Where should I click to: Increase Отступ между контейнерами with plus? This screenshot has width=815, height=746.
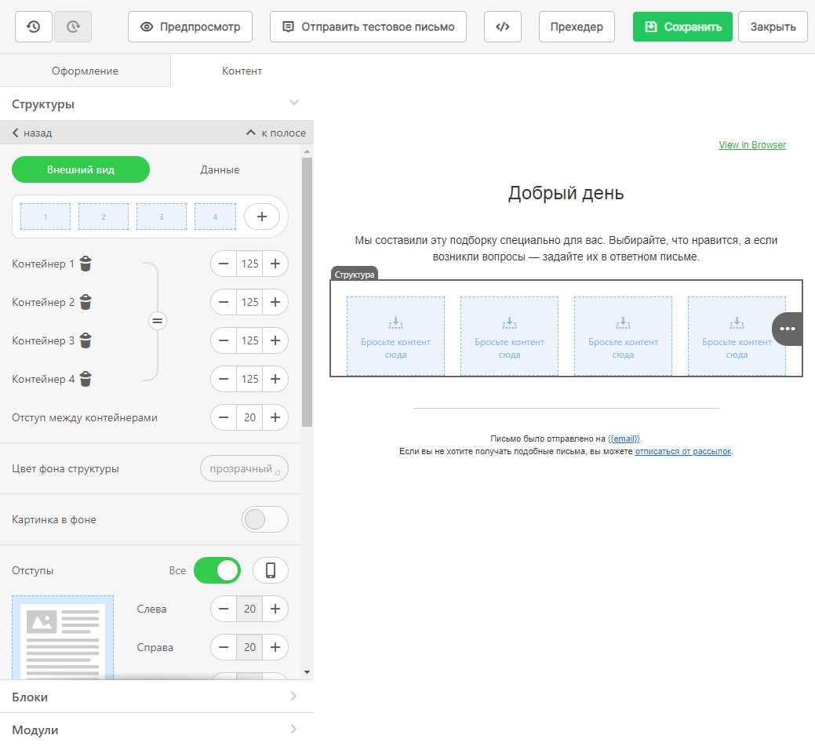[275, 417]
